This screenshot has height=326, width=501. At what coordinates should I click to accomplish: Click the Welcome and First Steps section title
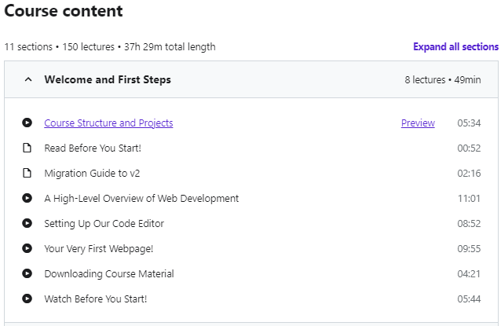(x=108, y=79)
